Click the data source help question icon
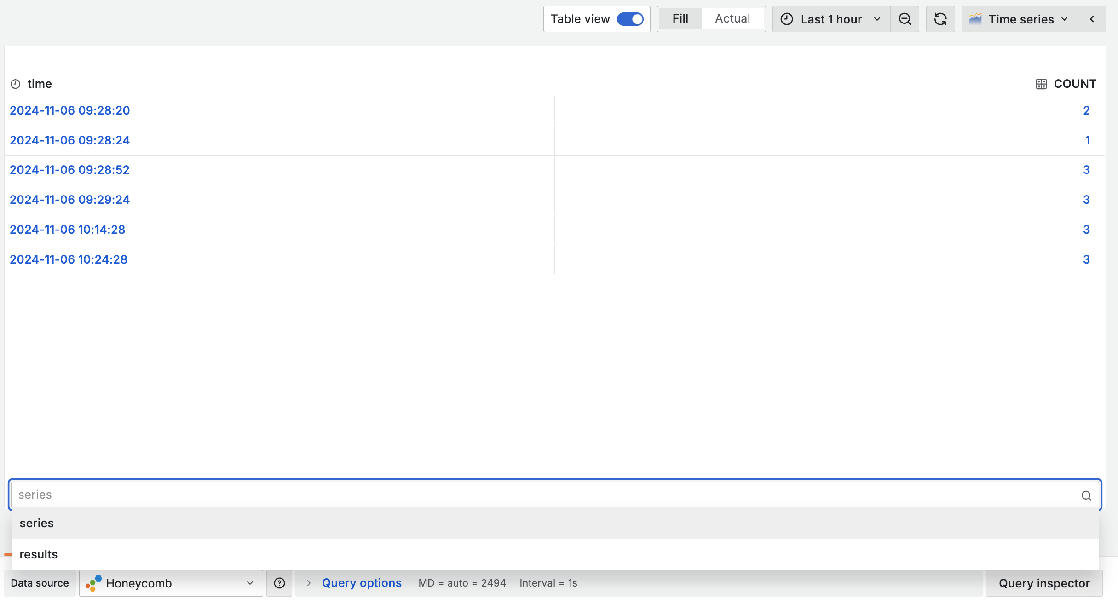The height and width of the screenshot is (610, 1118). pos(279,583)
